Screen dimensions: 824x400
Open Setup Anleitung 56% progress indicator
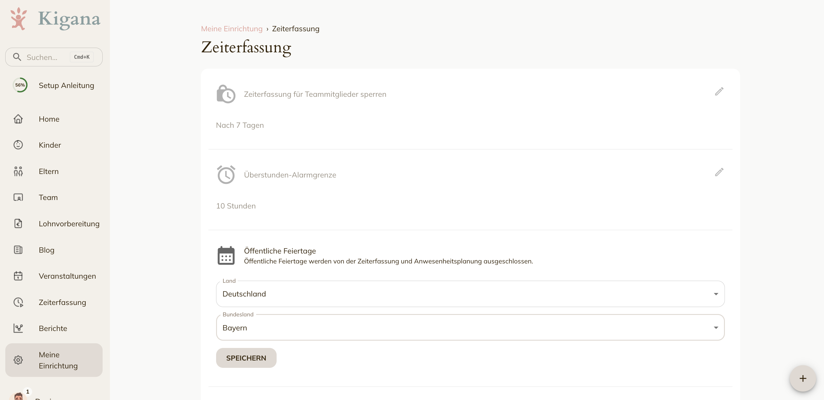point(20,85)
